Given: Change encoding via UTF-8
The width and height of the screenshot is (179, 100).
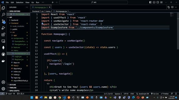Looking at the screenshot, I should (x=126, y=94).
